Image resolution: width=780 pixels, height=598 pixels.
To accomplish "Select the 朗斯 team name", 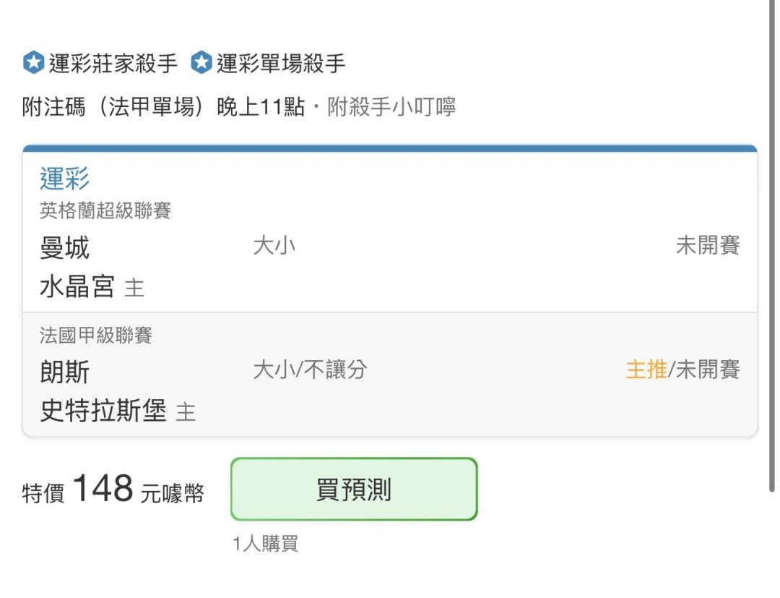I will (x=65, y=372).
